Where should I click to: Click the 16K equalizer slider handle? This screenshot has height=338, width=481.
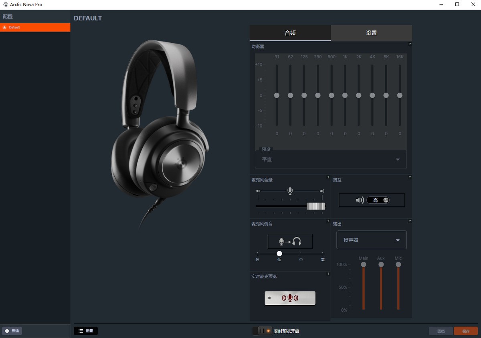click(x=400, y=95)
